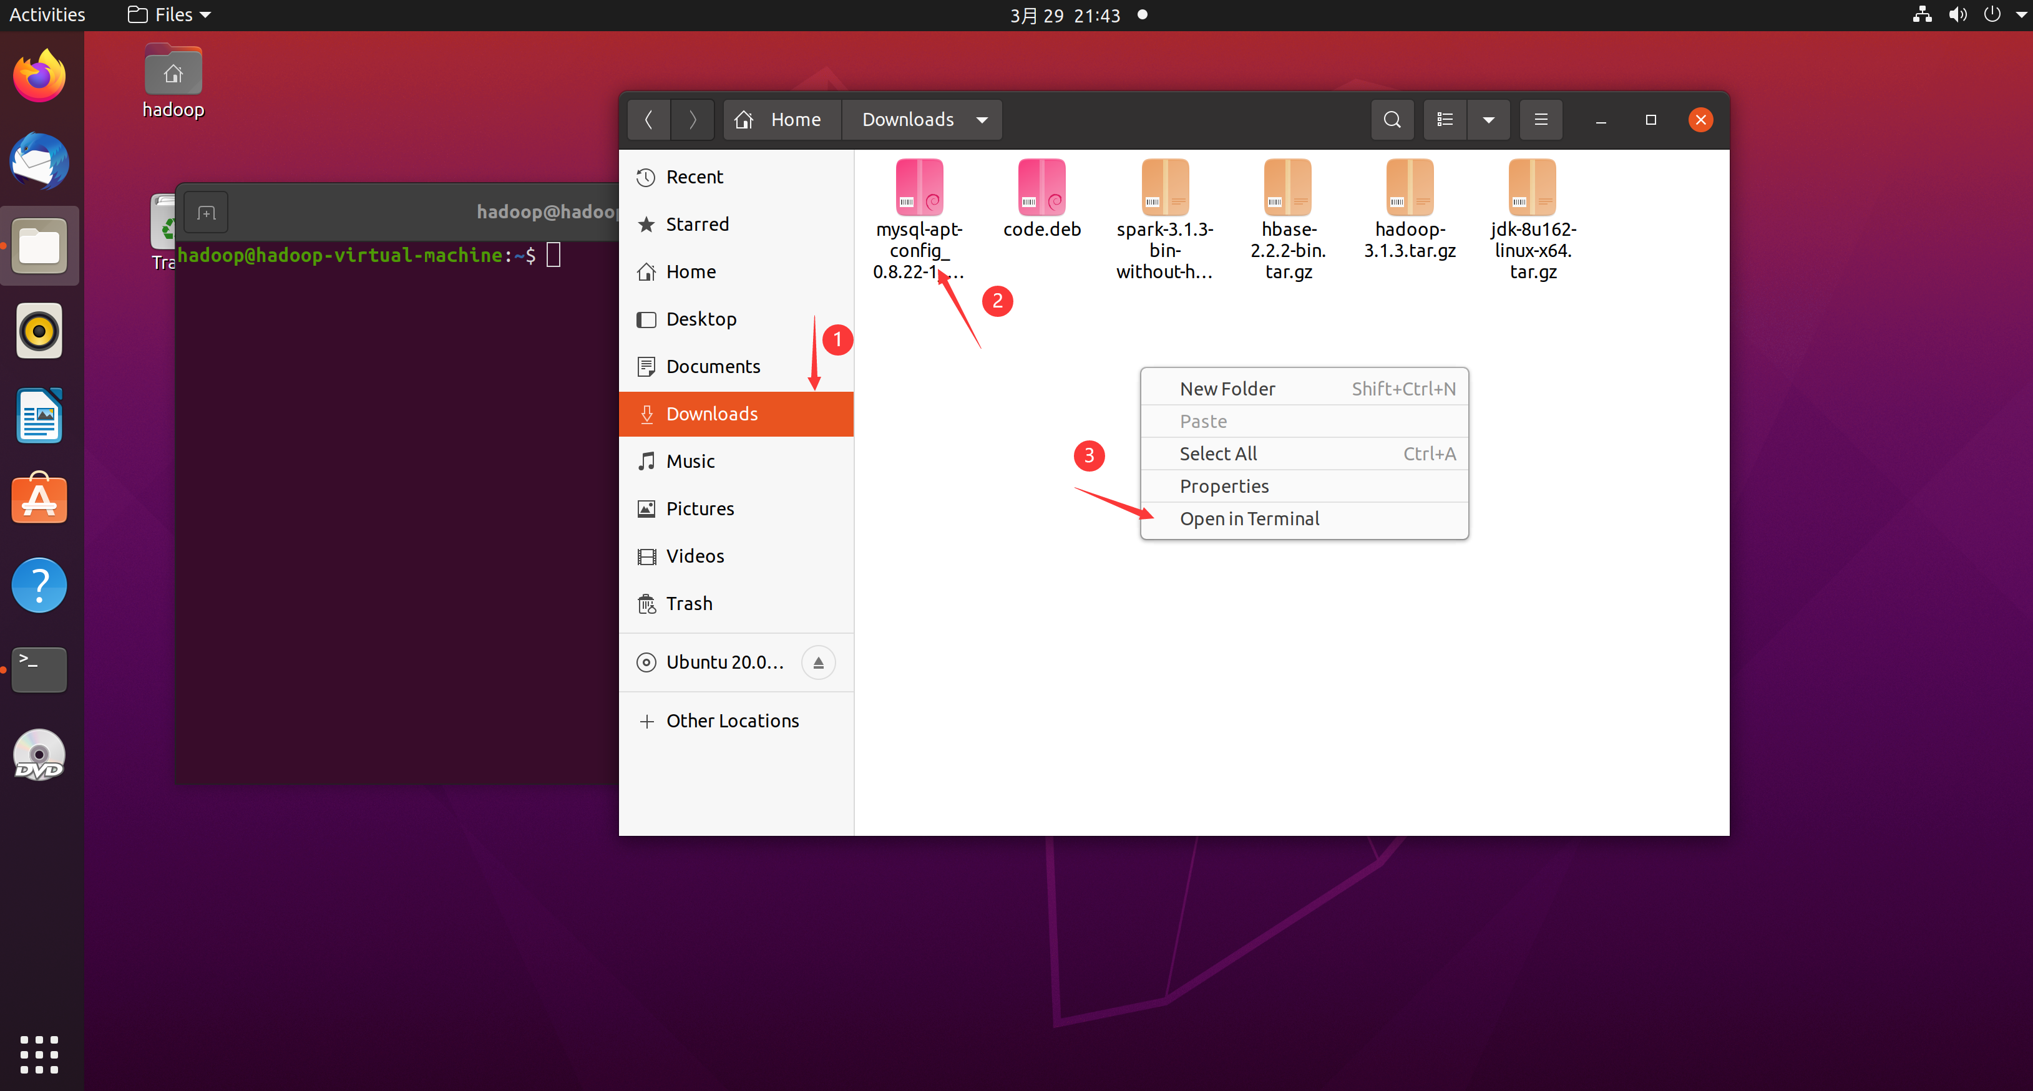This screenshot has height=1091, width=2033.
Task: Click the forward navigation arrow
Action: point(692,119)
